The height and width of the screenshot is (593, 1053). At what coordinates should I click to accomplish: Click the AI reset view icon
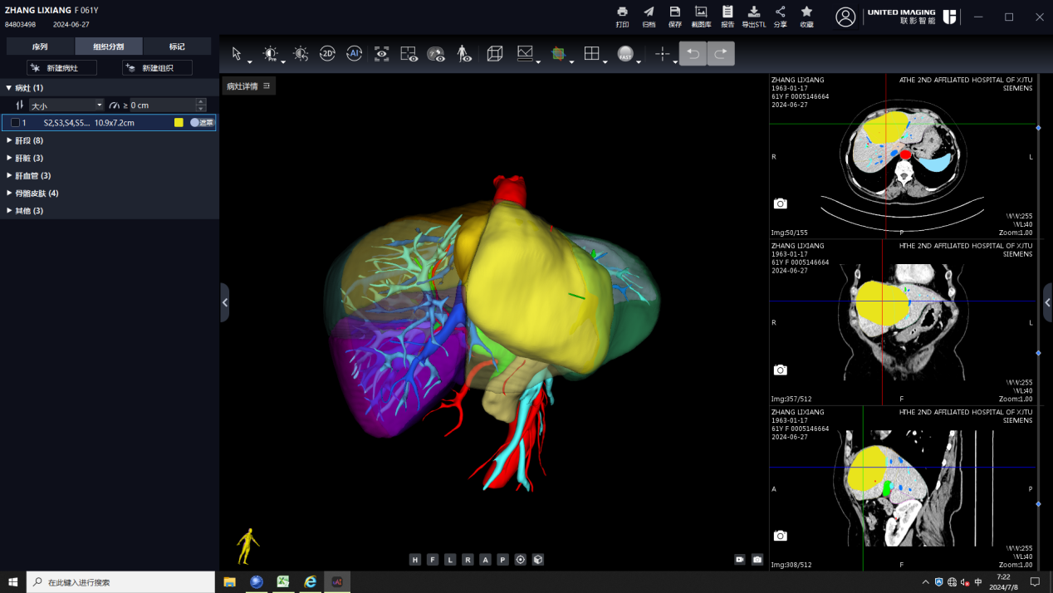[354, 54]
